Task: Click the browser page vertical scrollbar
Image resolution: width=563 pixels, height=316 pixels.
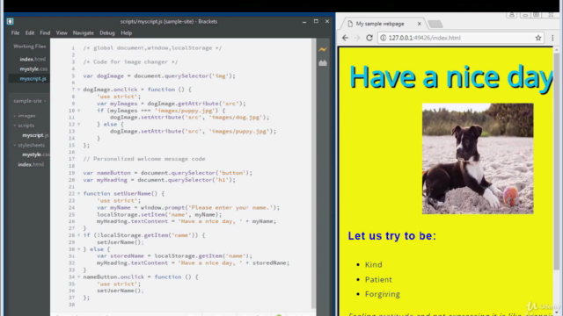Action: [x=557, y=162]
